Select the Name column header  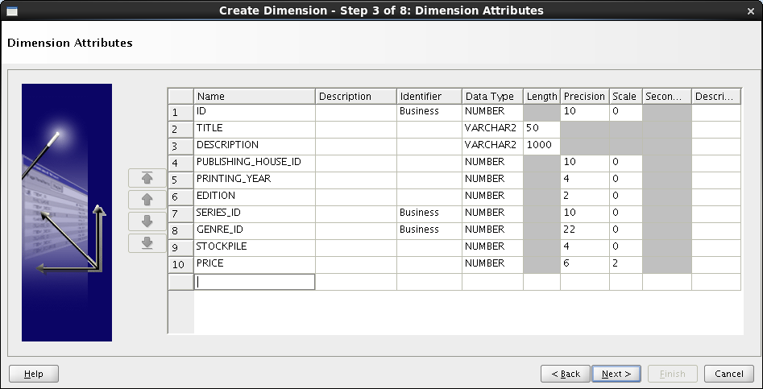[x=255, y=97]
